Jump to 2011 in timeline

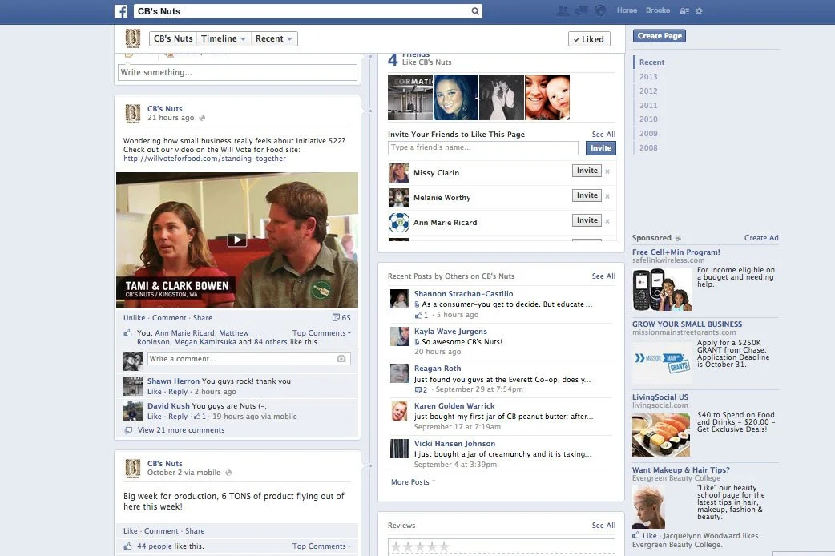(648, 106)
